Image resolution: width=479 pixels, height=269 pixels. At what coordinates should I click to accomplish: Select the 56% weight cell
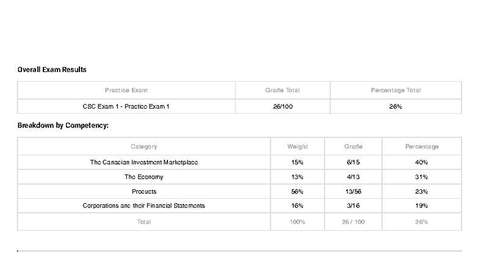[x=298, y=192]
